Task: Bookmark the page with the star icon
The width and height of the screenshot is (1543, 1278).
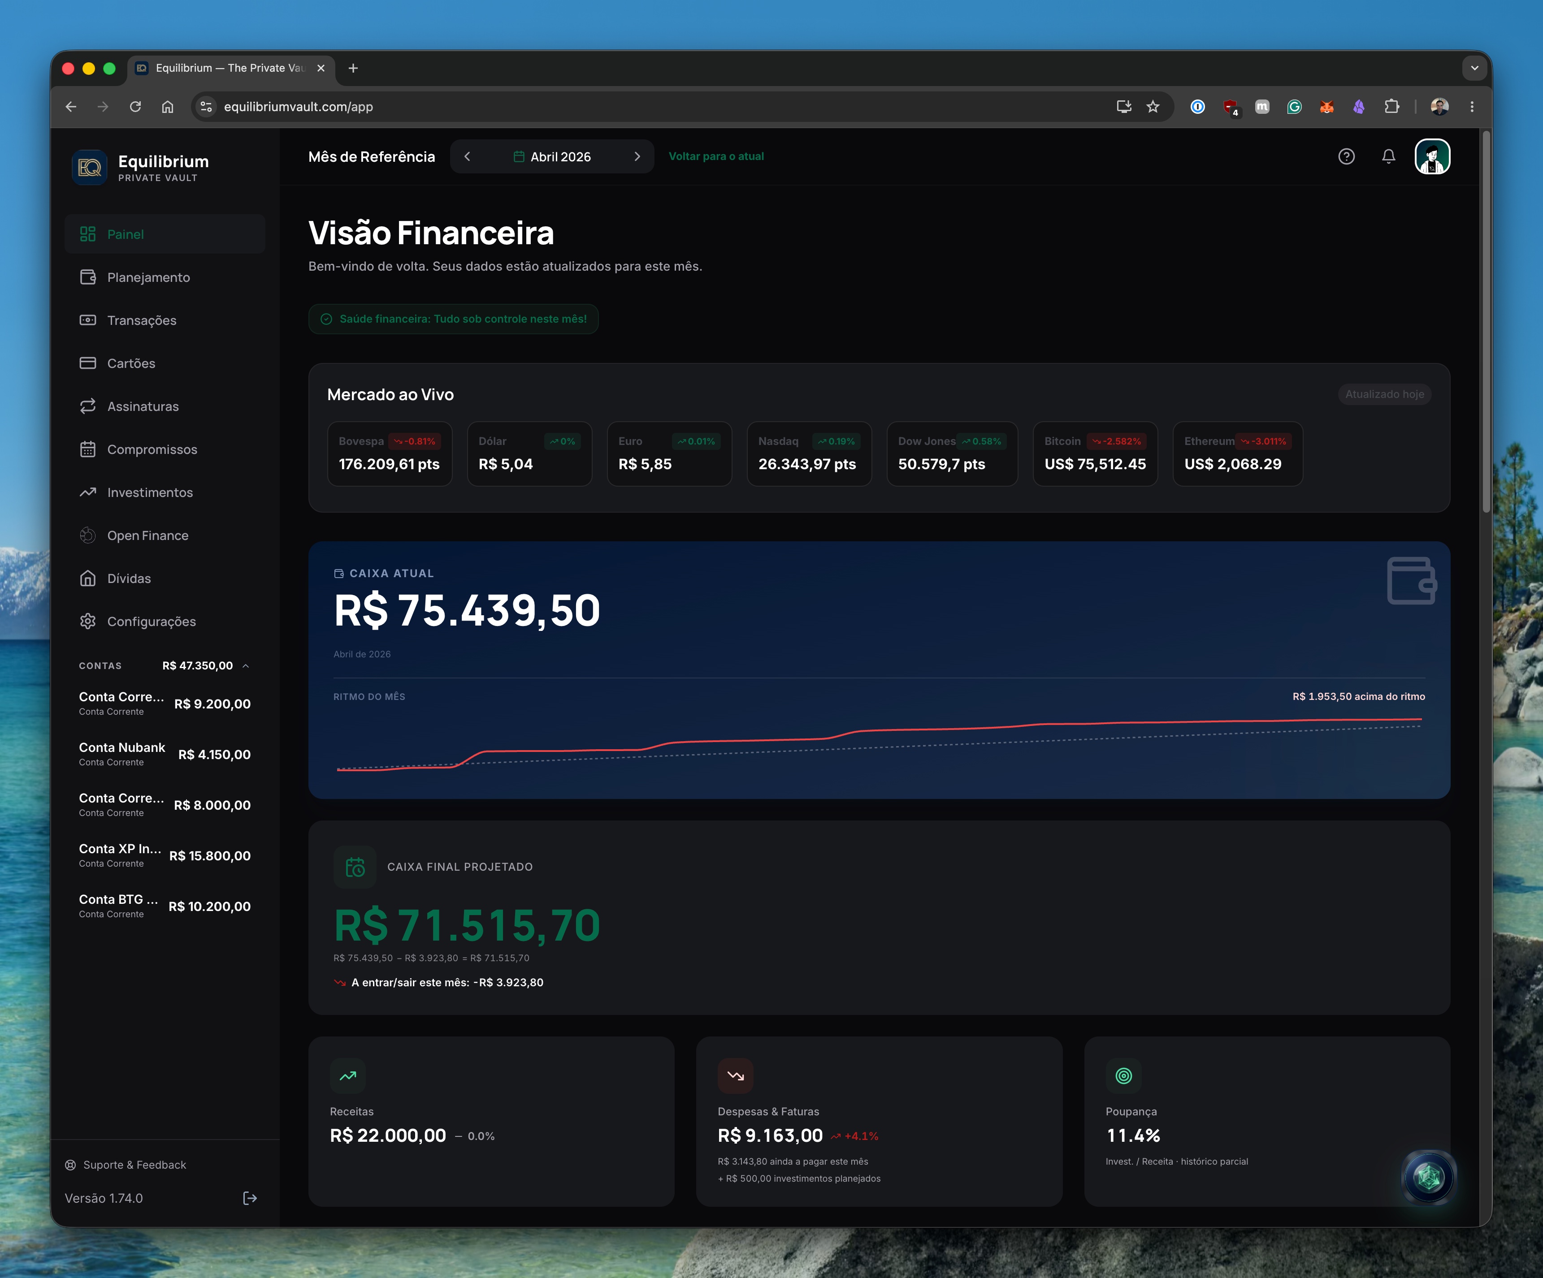Action: [x=1153, y=107]
